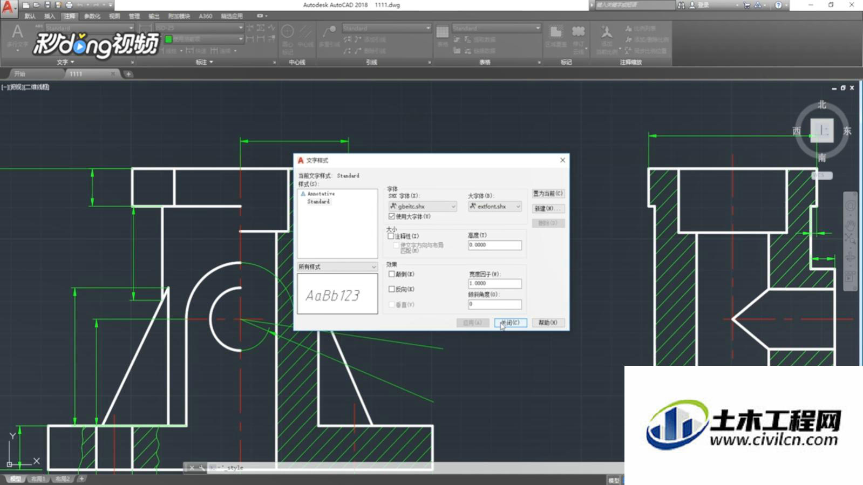
Task: Click the sign-in user icon
Action: [x=692, y=5]
